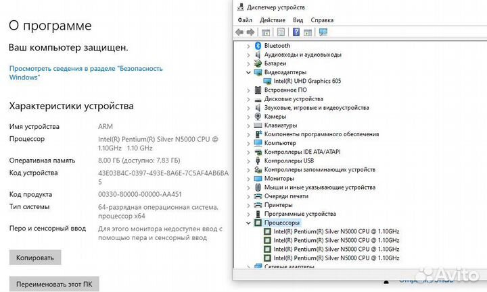
Task: Expand the Bluetooth node
Action: coord(248,46)
